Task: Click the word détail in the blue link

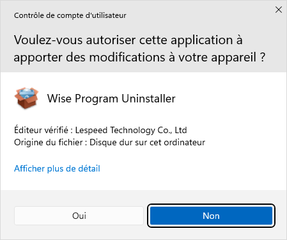Action: tap(89, 168)
